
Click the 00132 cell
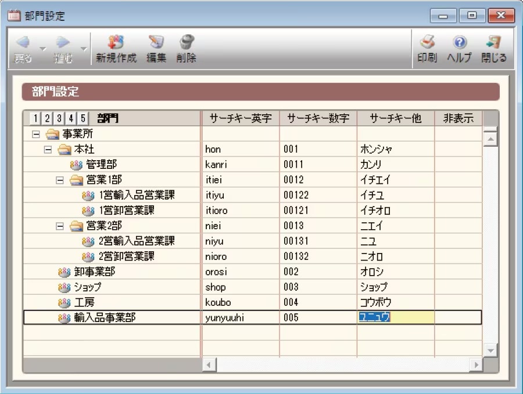[318, 256]
